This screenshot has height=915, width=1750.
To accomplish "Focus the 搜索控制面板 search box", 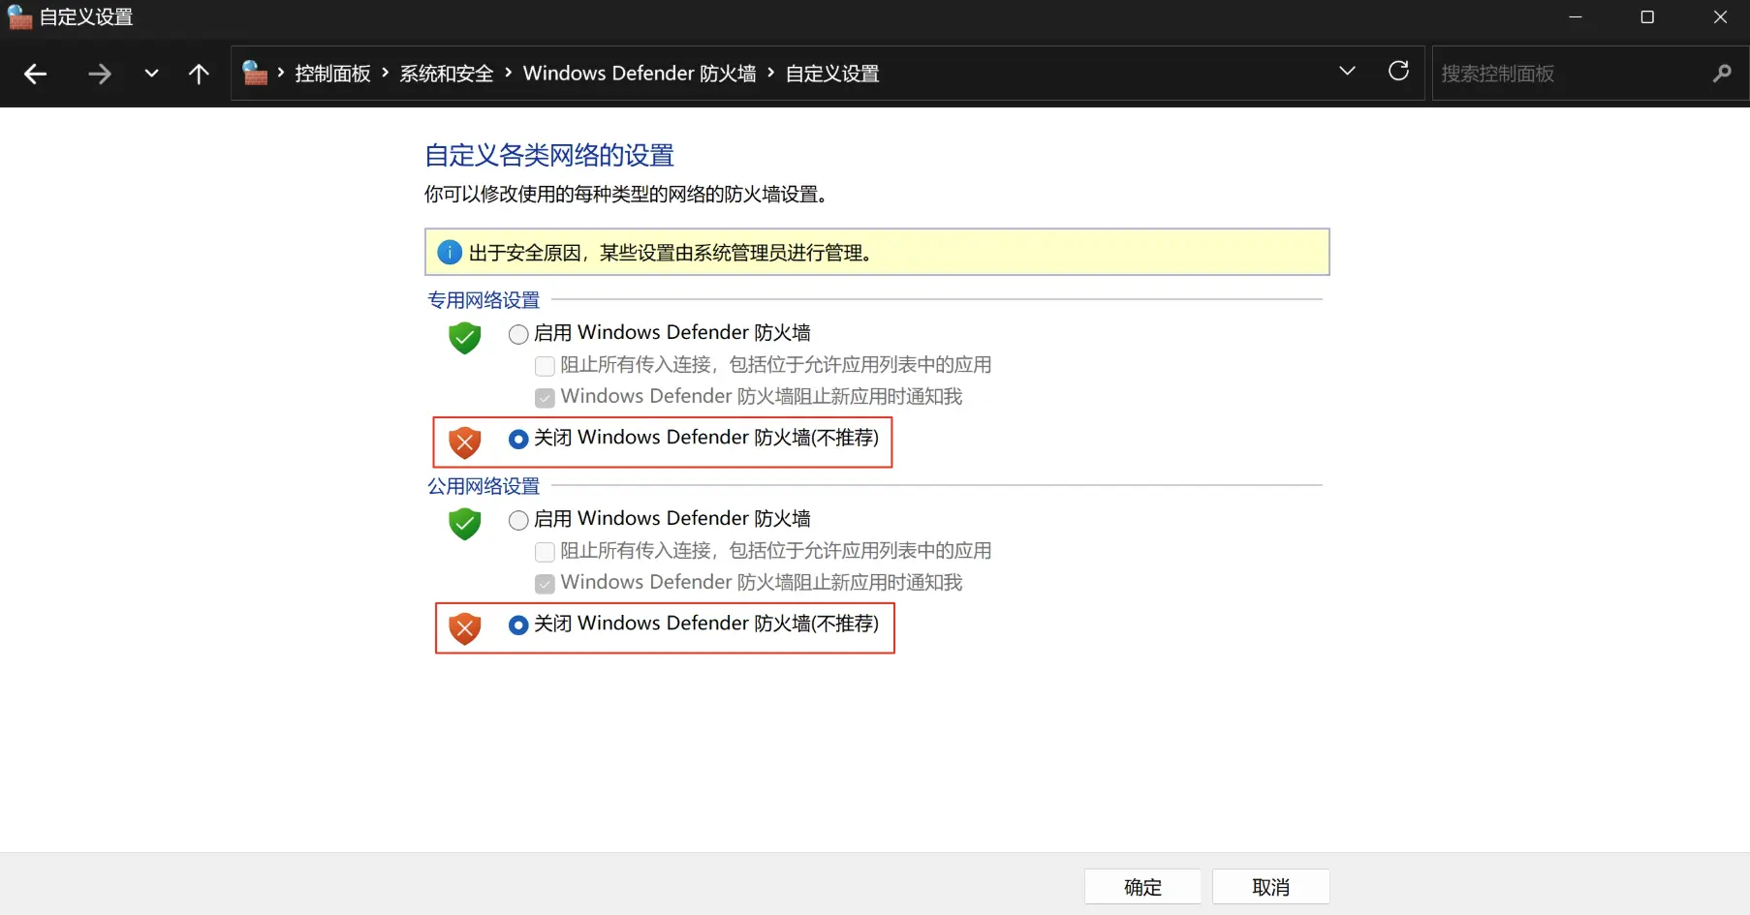I will [1570, 74].
